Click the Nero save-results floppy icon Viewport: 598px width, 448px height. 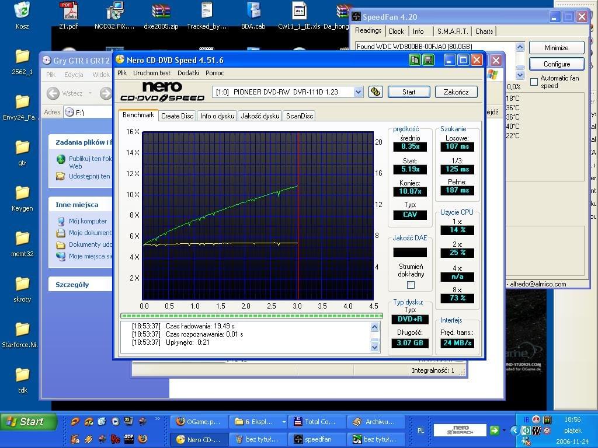(x=428, y=60)
